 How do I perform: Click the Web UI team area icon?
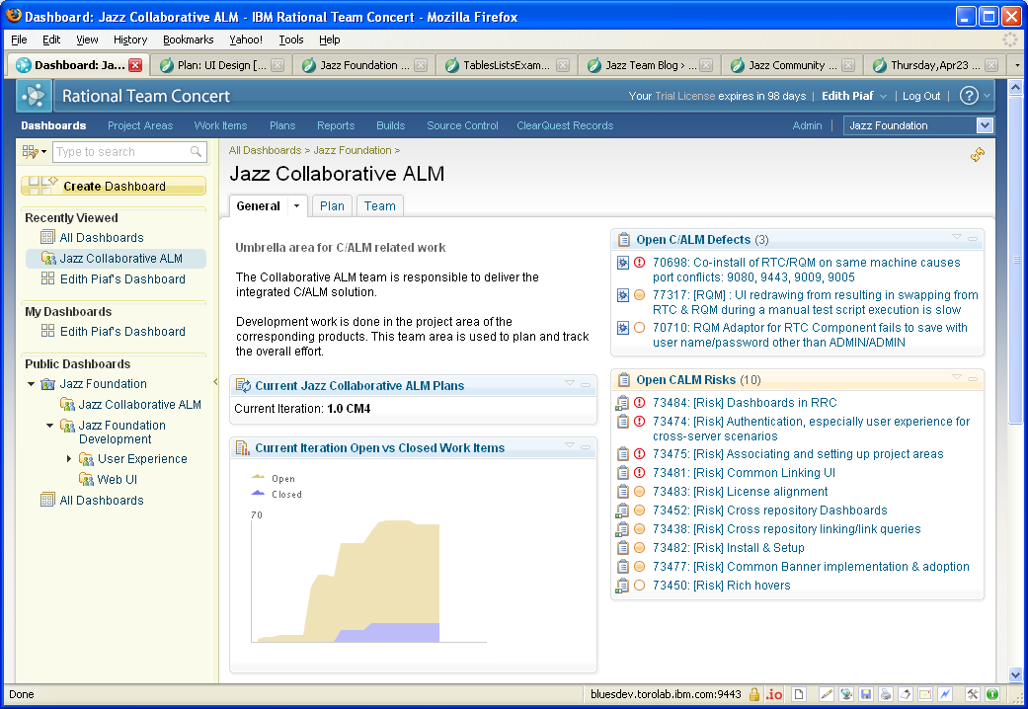coord(87,480)
